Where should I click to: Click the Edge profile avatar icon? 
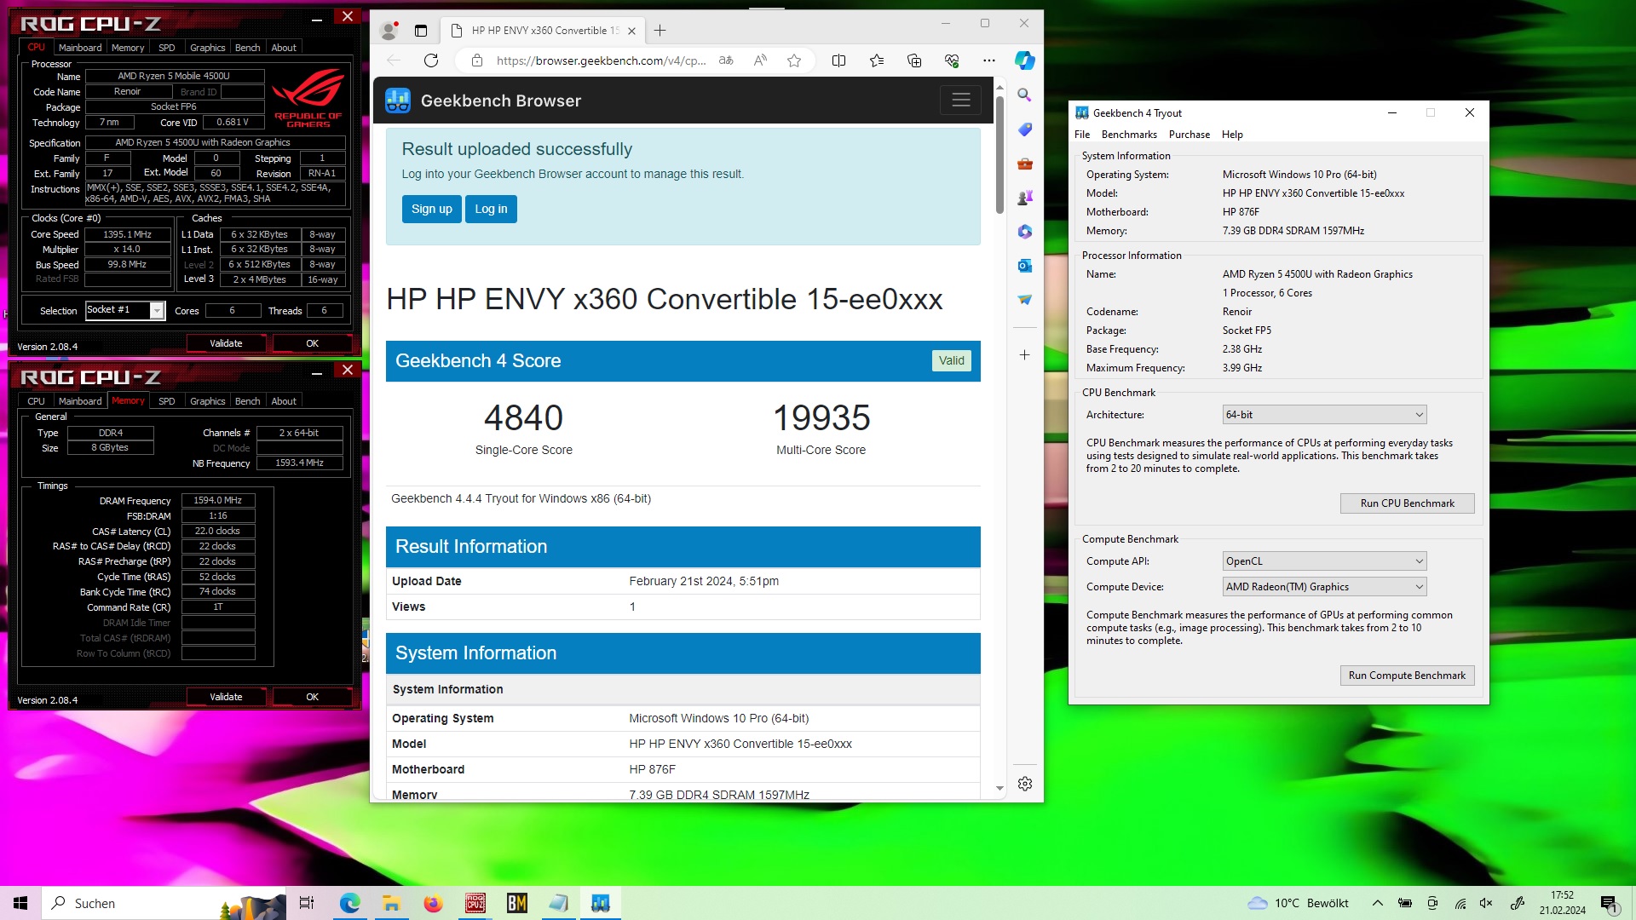point(389,31)
